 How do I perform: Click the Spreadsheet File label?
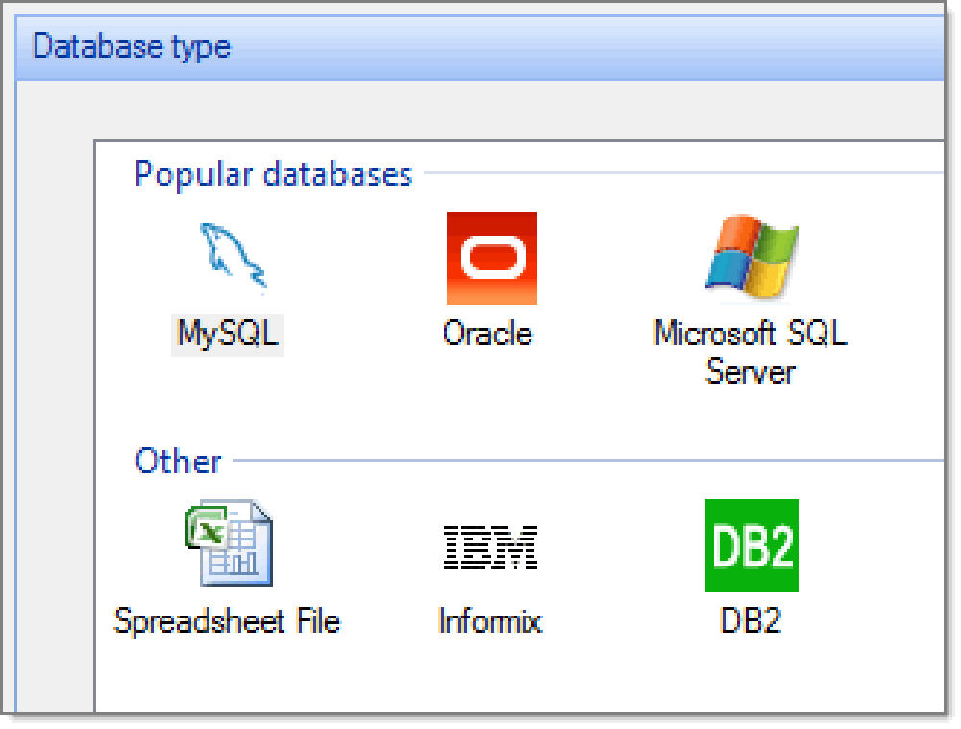click(x=228, y=621)
